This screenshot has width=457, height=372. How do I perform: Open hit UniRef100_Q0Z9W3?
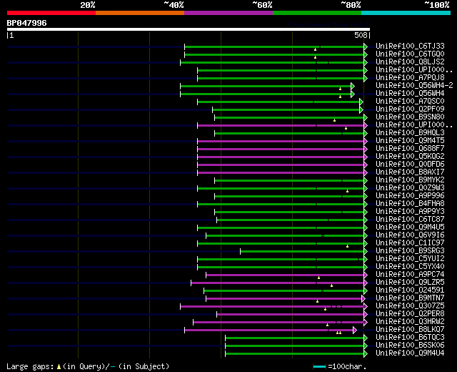coord(410,187)
